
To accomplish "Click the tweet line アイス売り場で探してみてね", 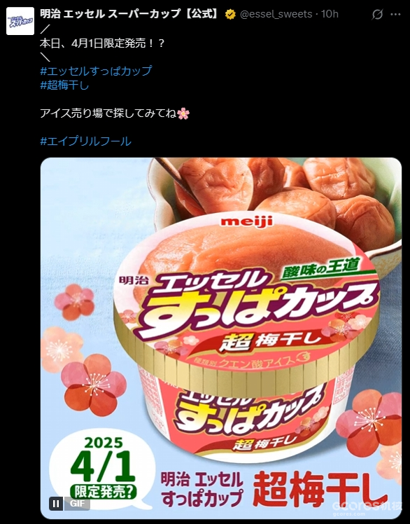I will [x=108, y=113].
